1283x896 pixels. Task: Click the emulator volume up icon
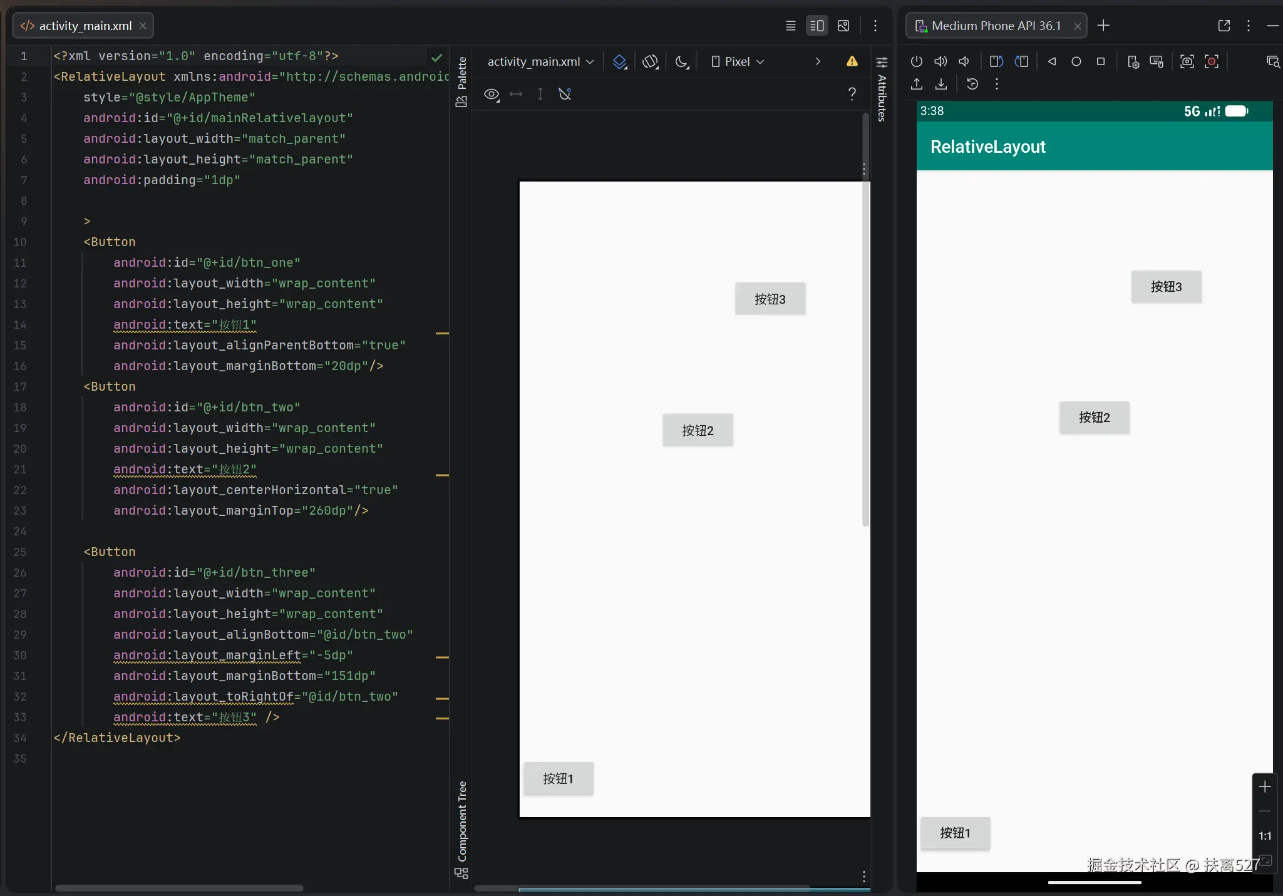[940, 61]
